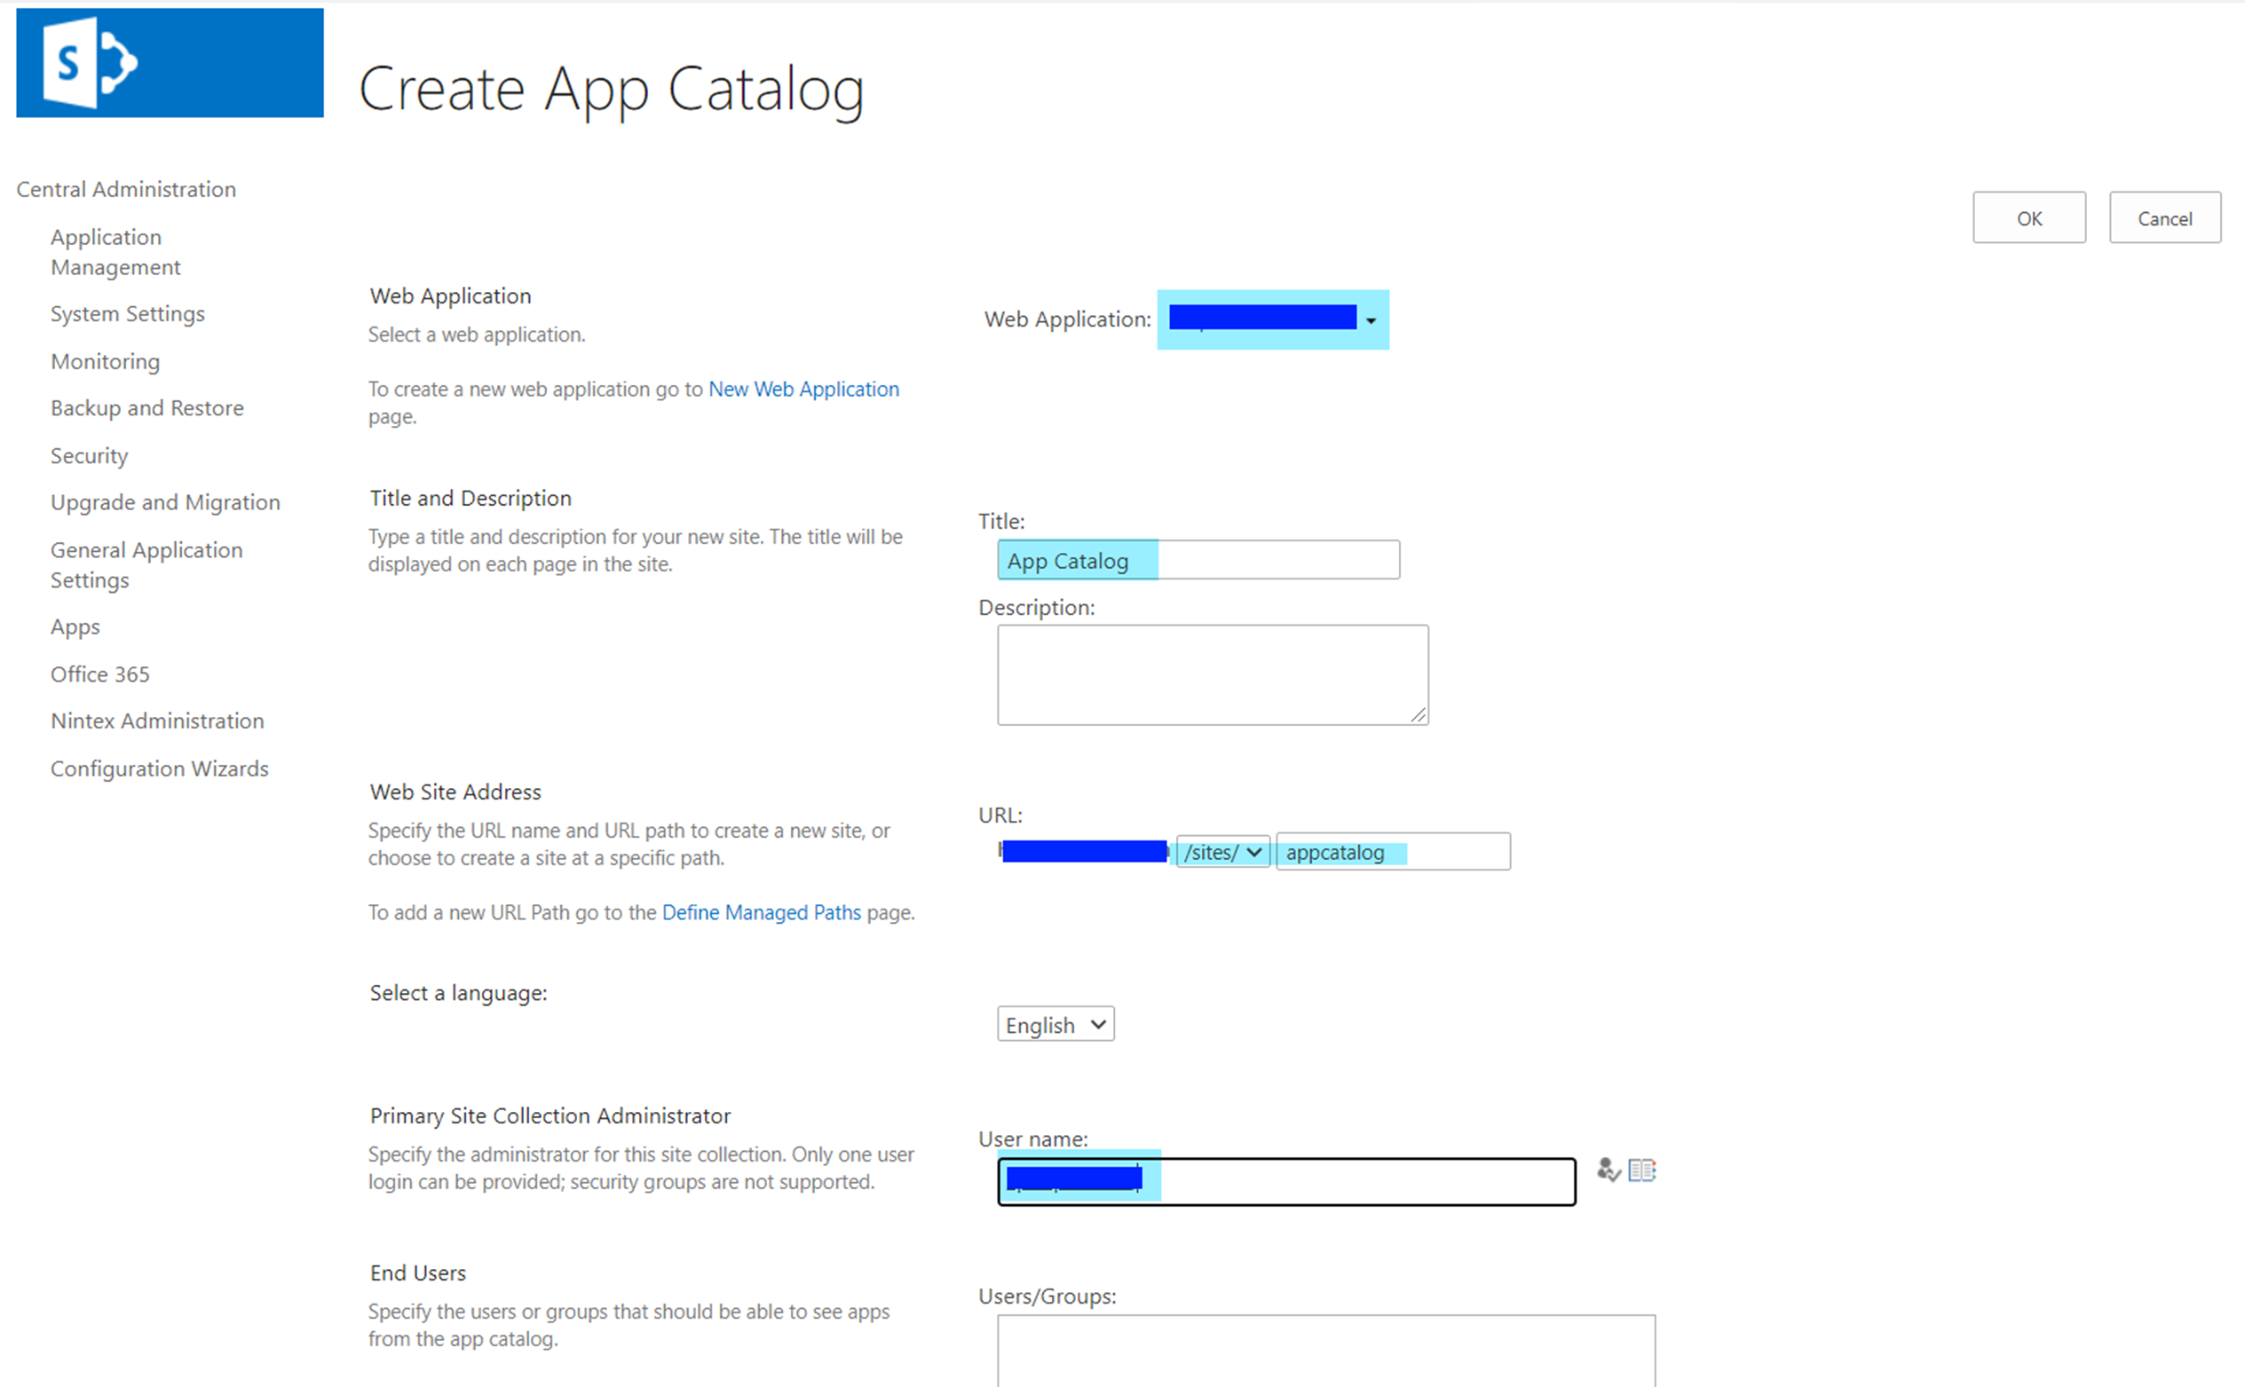Open Backup and Restore
This screenshot has width=2245, height=1387.
146,408
